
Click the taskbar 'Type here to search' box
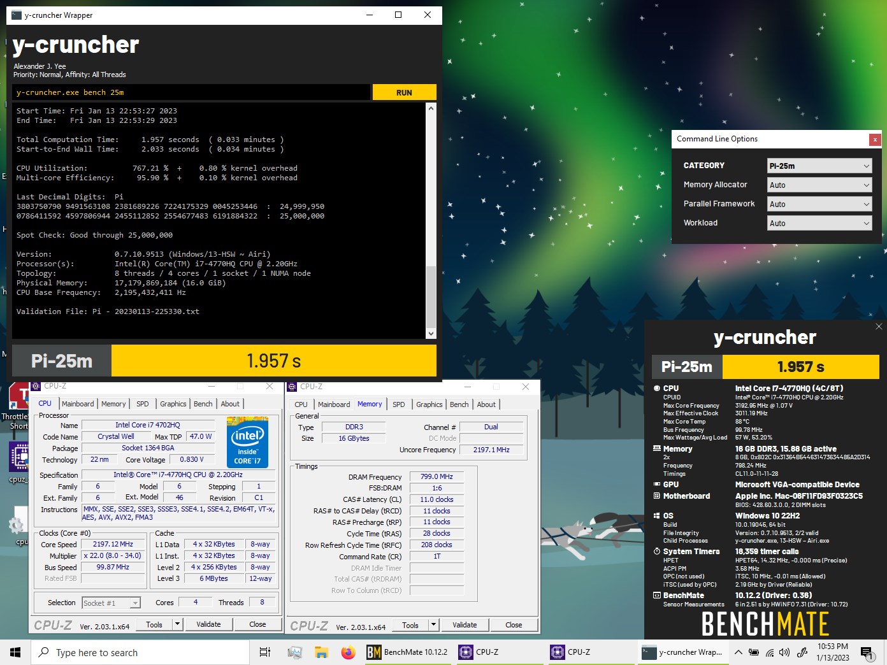coord(140,652)
